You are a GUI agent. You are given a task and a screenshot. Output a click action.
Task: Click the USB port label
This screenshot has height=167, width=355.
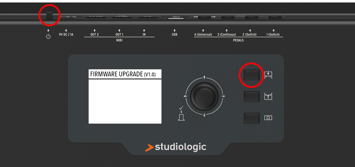tap(174, 35)
